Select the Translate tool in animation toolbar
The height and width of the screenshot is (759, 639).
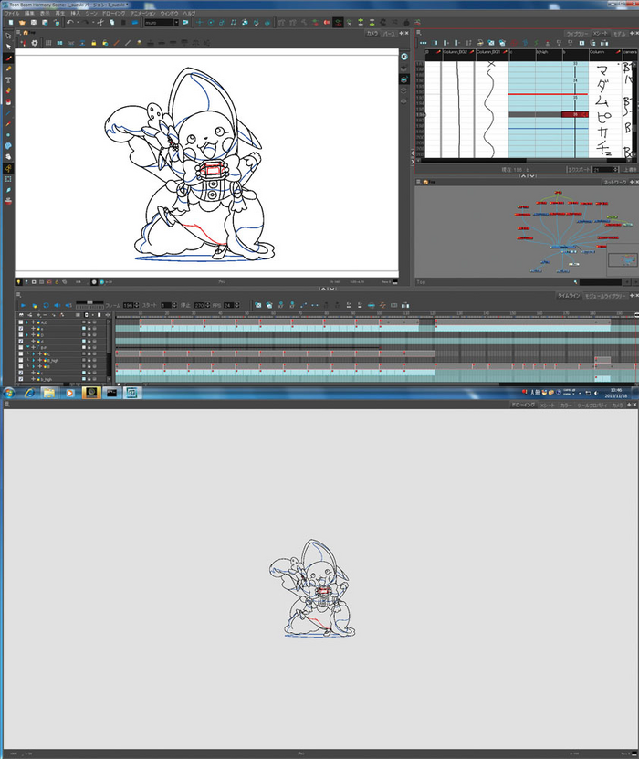(x=199, y=22)
